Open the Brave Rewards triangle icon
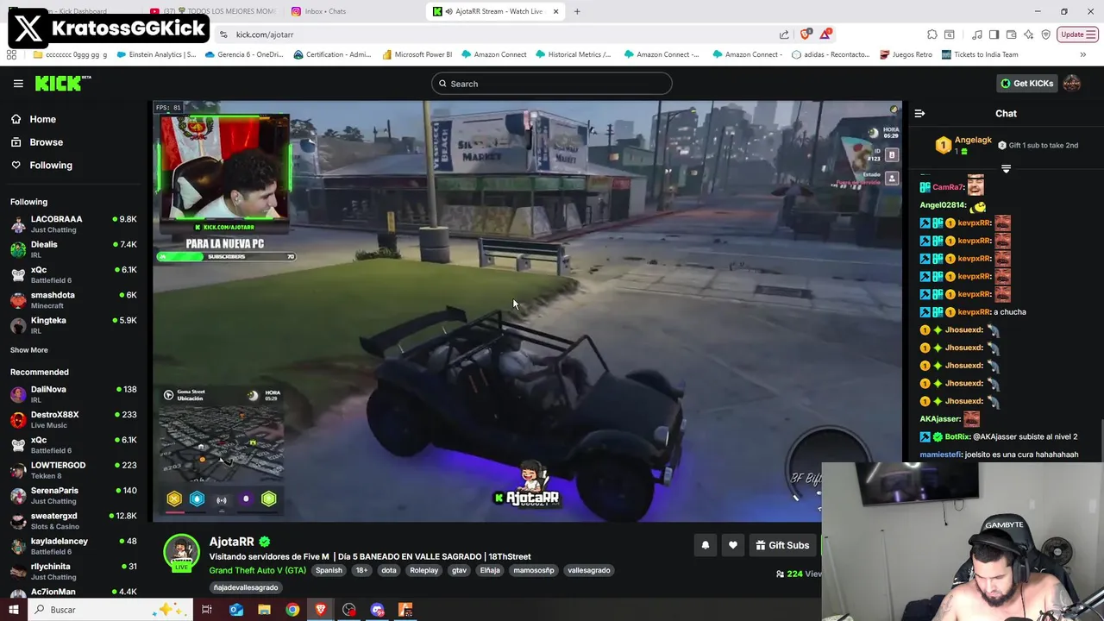Screen dimensions: 1104x621 [826, 34]
